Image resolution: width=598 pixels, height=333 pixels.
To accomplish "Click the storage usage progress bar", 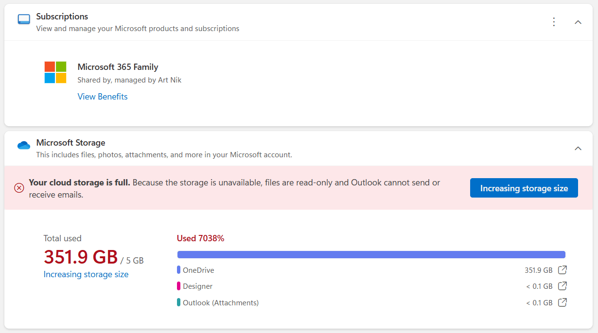I will (371, 254).
